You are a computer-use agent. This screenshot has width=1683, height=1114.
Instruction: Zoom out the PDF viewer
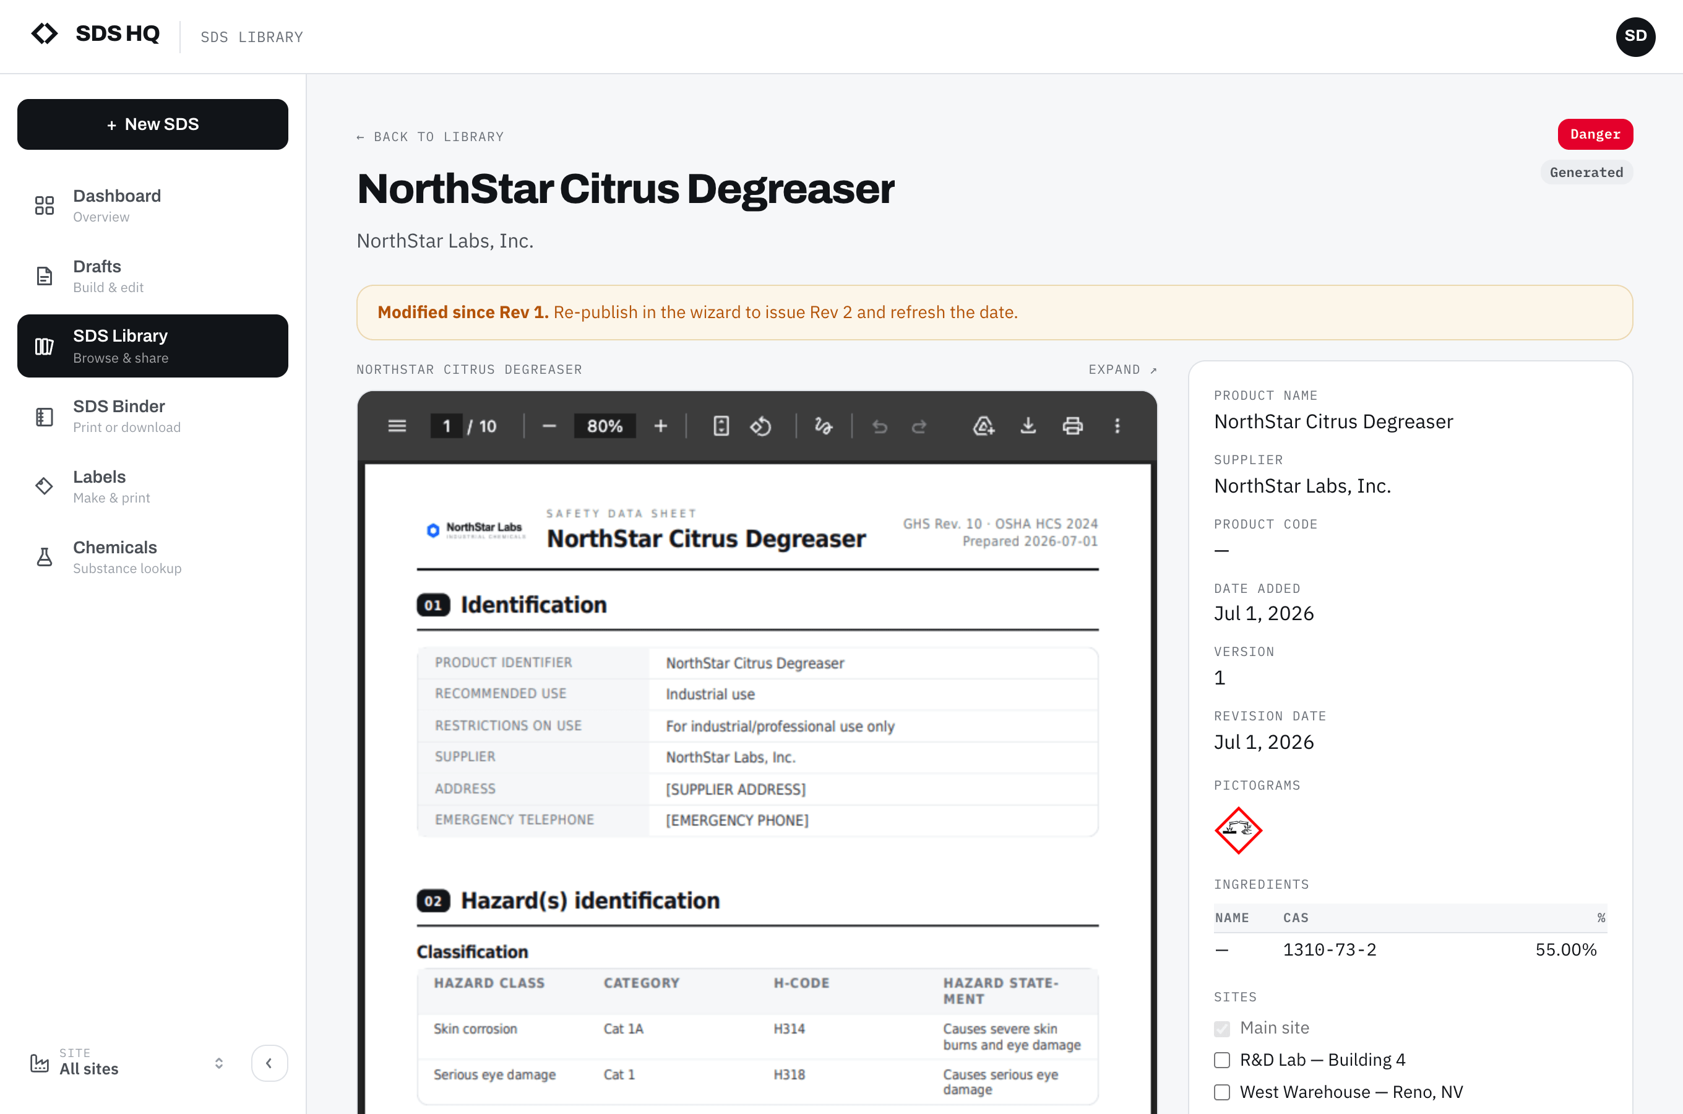(549, 426)
